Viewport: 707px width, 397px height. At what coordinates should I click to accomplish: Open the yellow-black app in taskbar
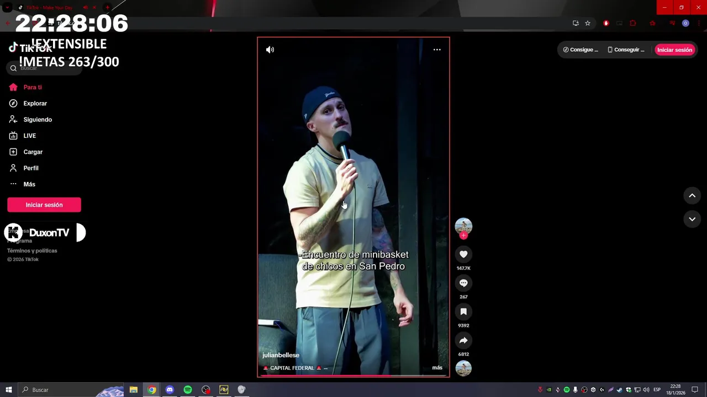click(224, 390)
